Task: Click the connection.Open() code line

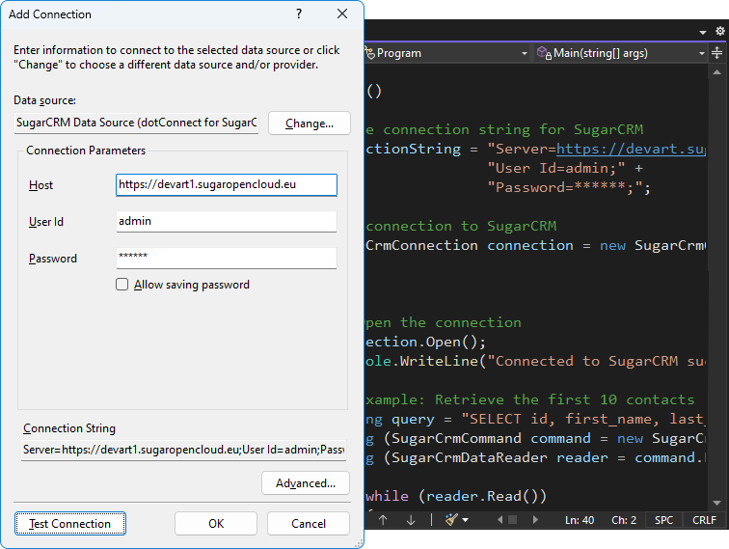Action: (x=425, y=342)
